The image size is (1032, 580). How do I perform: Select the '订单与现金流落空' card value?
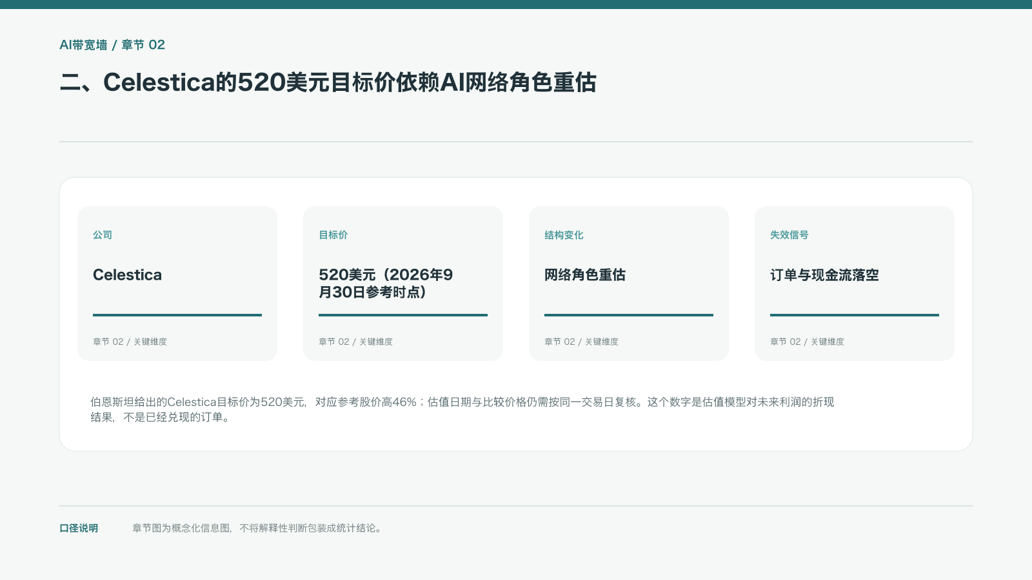click(x=824, y=275)
